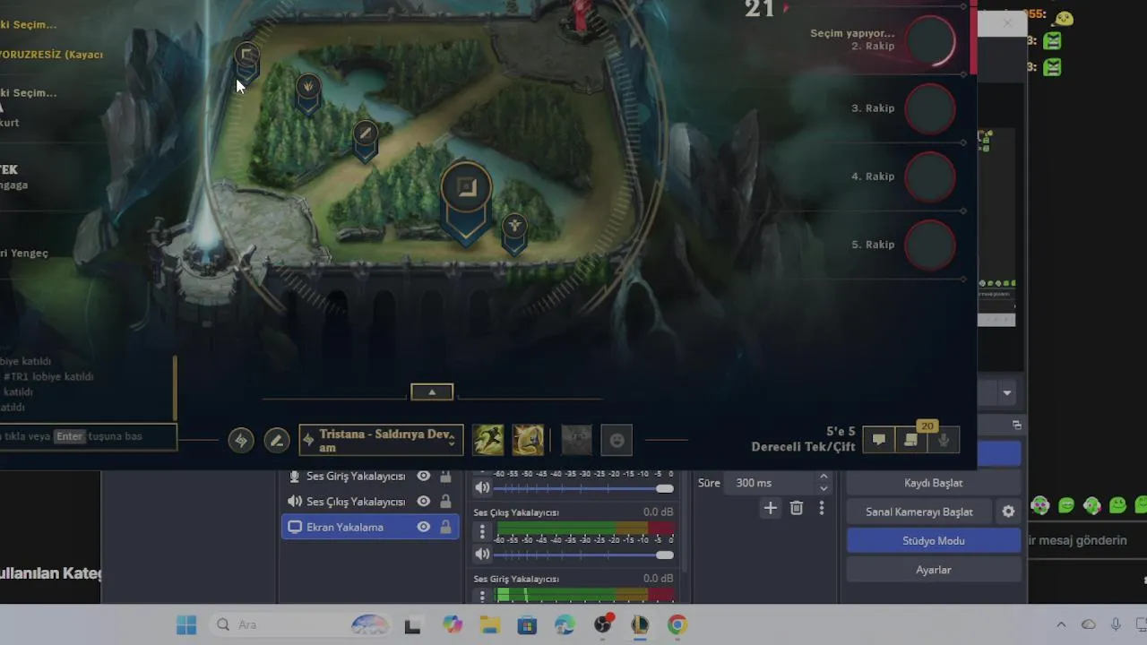
Task: Choose the mid lane position marker on map
Action: [x=365, y=140]
